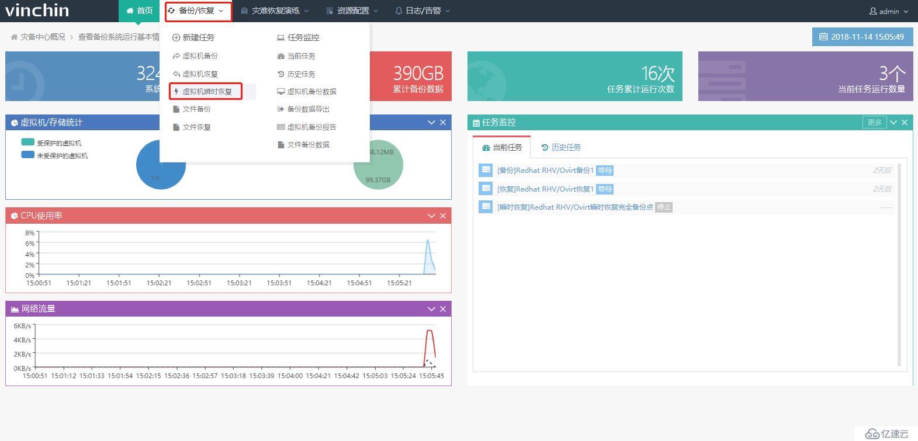Open the [恢复]Redhat RHV/Ovirt恢复1 task
The height and width of the screenshot is (441, 918).
[545, 189]
